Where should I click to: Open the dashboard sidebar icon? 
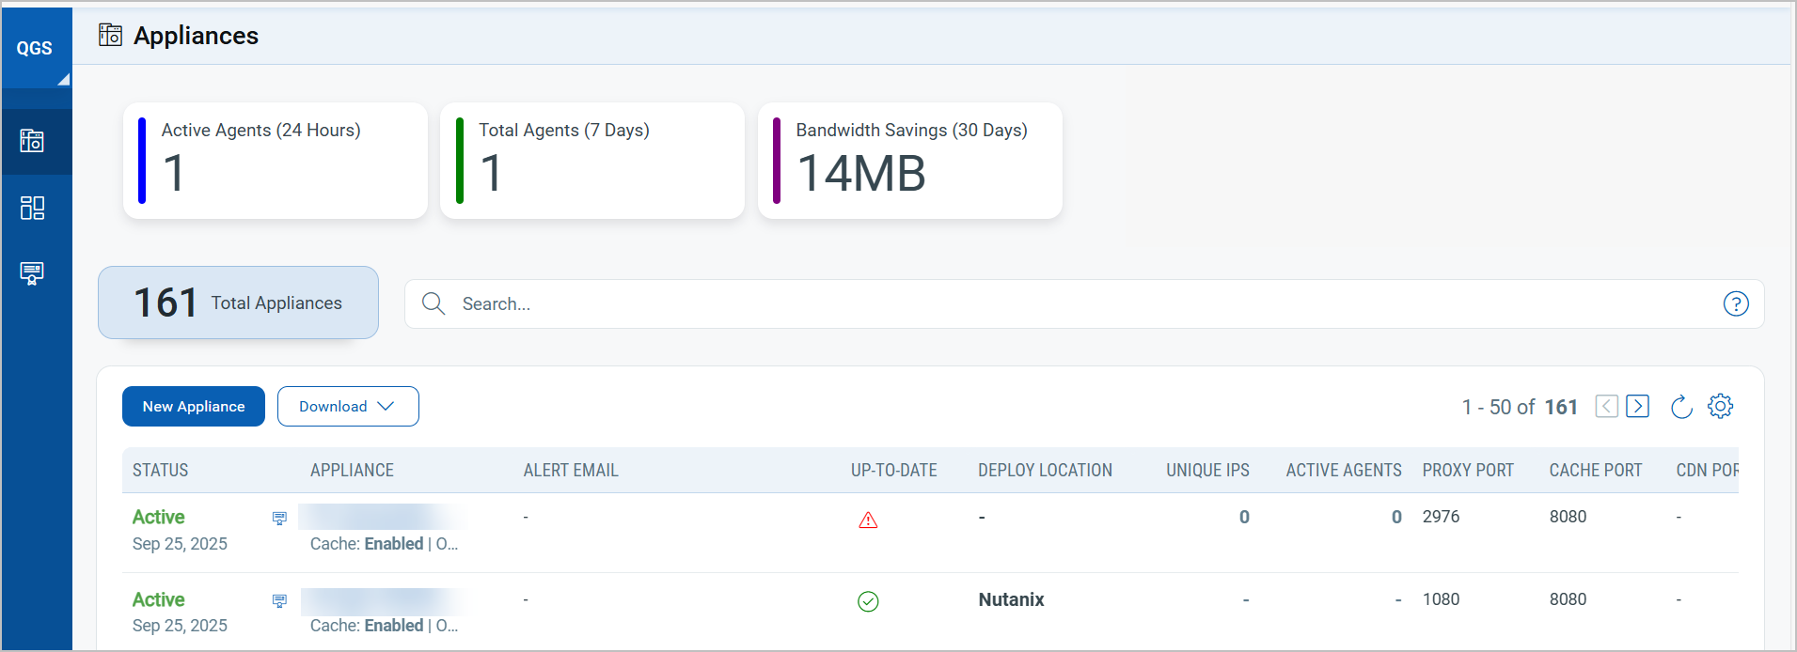pyautogui.click(x=32, y=208)
